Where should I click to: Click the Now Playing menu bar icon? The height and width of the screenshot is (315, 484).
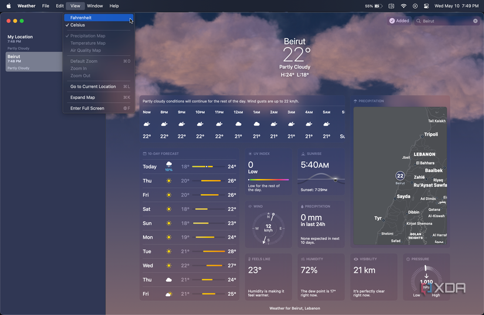pyautogui.click(x=415, y=6)
